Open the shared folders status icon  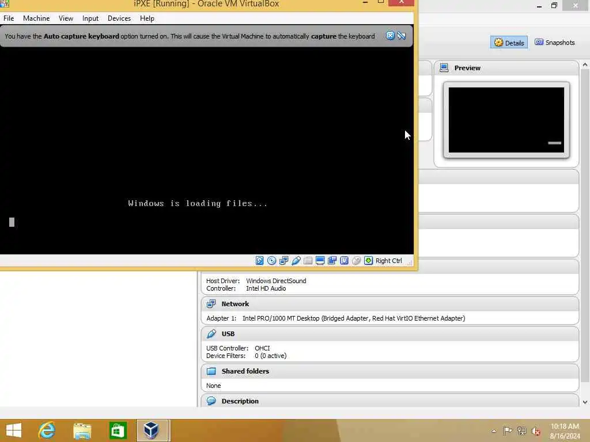(x=308, y=261)
